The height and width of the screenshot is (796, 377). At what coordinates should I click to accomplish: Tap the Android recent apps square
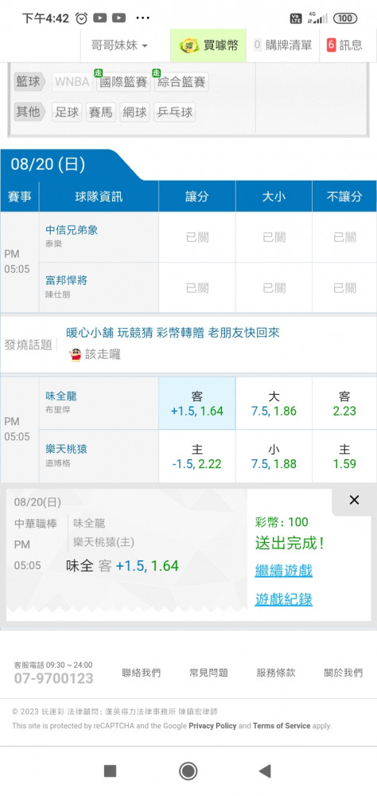[110, 771]
